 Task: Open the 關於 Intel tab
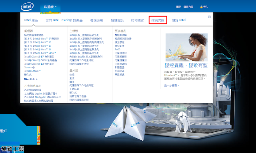179,20
